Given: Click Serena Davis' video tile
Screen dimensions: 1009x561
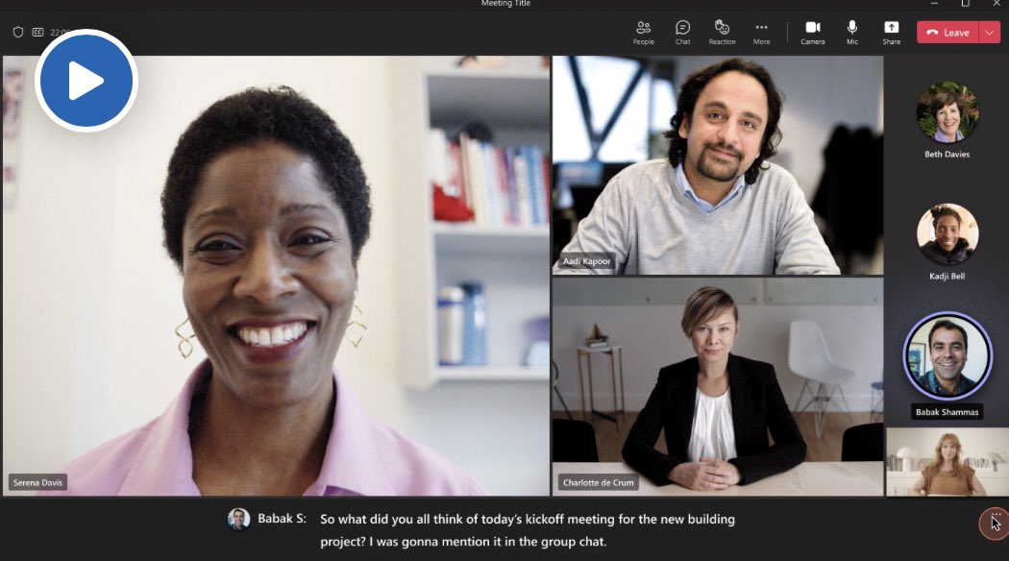Looking at the screenshot, I should (x=276, y=276).
